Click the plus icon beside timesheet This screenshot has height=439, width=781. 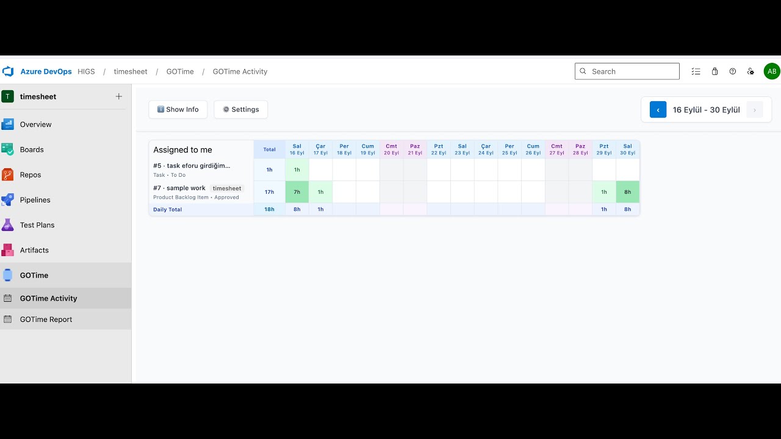point(119,96)
